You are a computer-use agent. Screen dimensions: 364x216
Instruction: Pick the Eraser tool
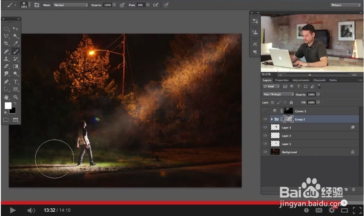[6, 66]
